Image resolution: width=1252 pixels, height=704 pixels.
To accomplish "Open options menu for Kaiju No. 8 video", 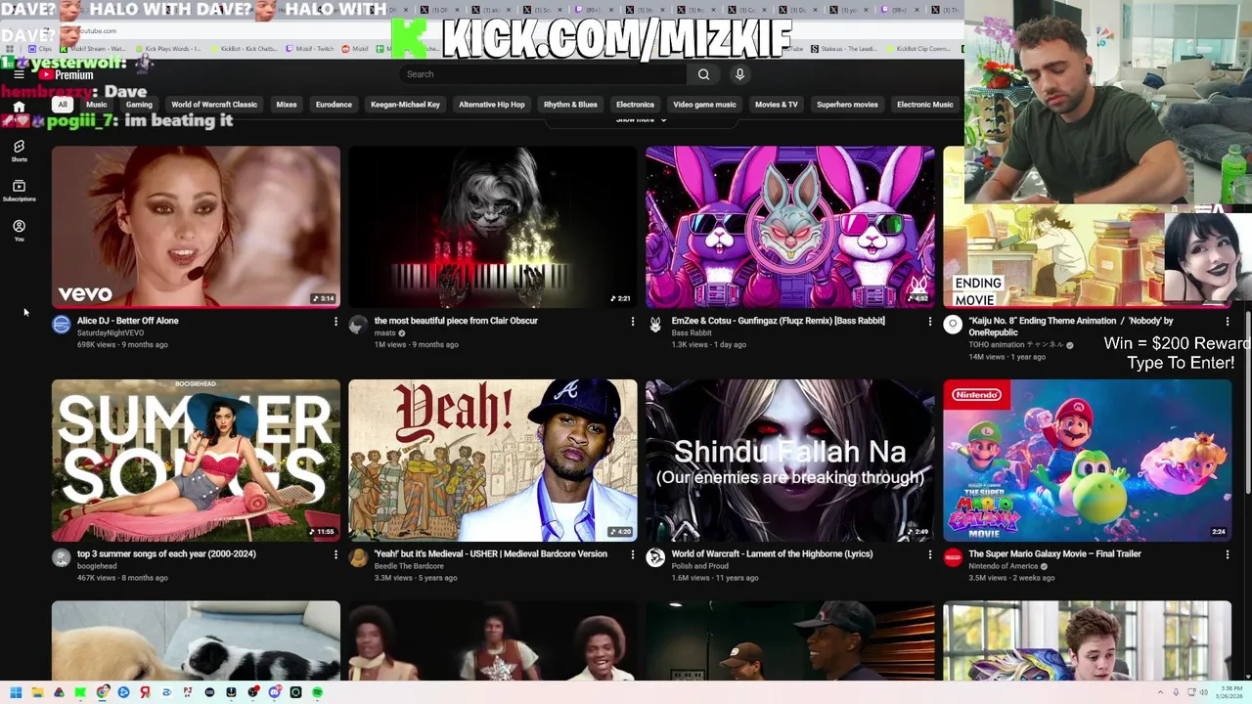I will pyautogui.click(x=1228, y=322).
